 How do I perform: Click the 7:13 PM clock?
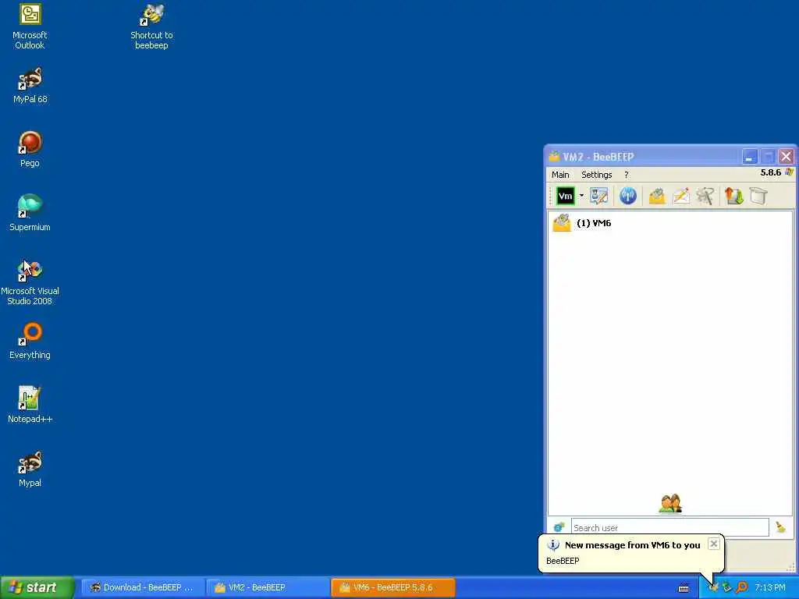[x=770, y=587]
